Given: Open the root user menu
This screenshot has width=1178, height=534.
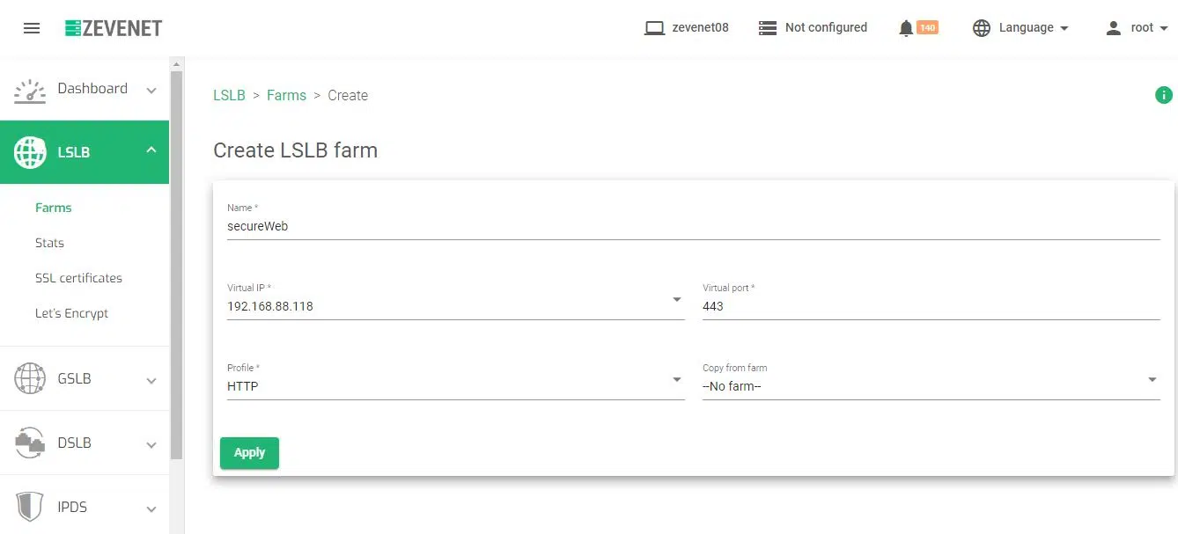Looking at the screenshot, I should click(1137, 28).
